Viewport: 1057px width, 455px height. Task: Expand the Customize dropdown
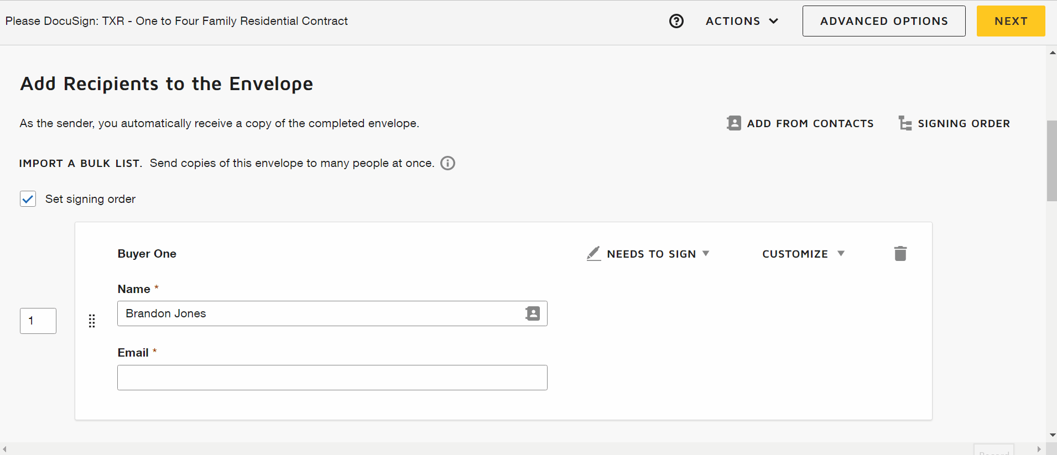click(x=803, y=254)
